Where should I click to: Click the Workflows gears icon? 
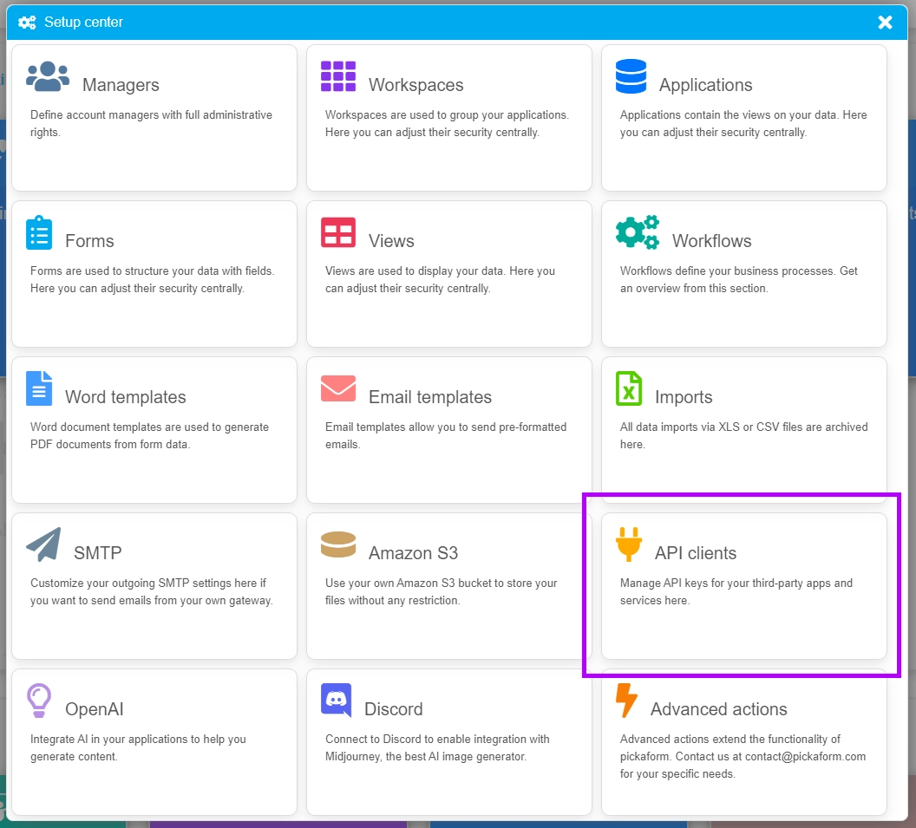(638, 232)
